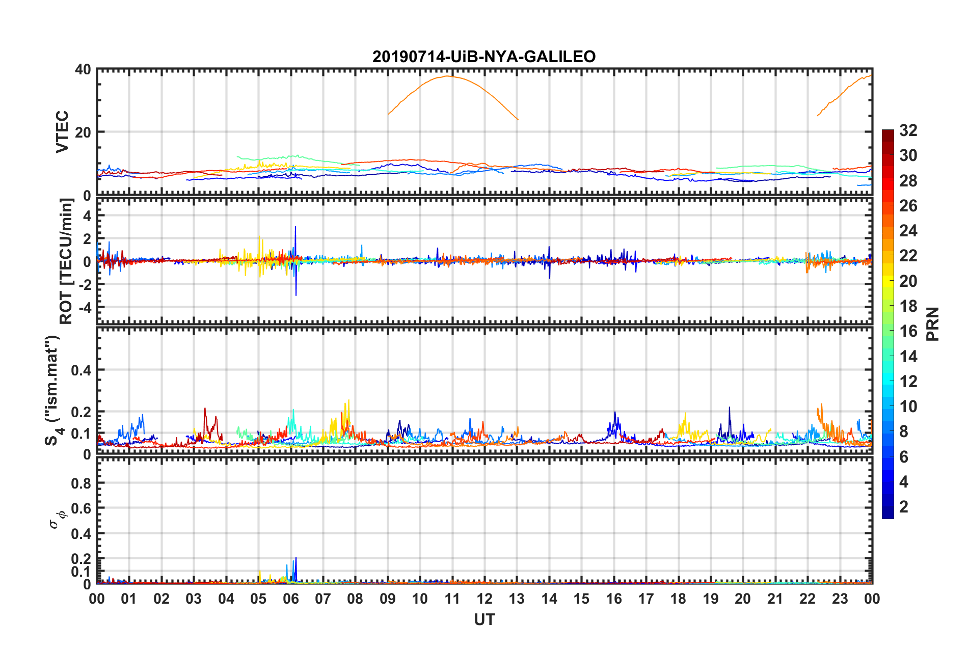The width and height of the screenshot is (969, 648).
Task: Click the sigma phi spike near 06 UT
Action: click(295, 570)
